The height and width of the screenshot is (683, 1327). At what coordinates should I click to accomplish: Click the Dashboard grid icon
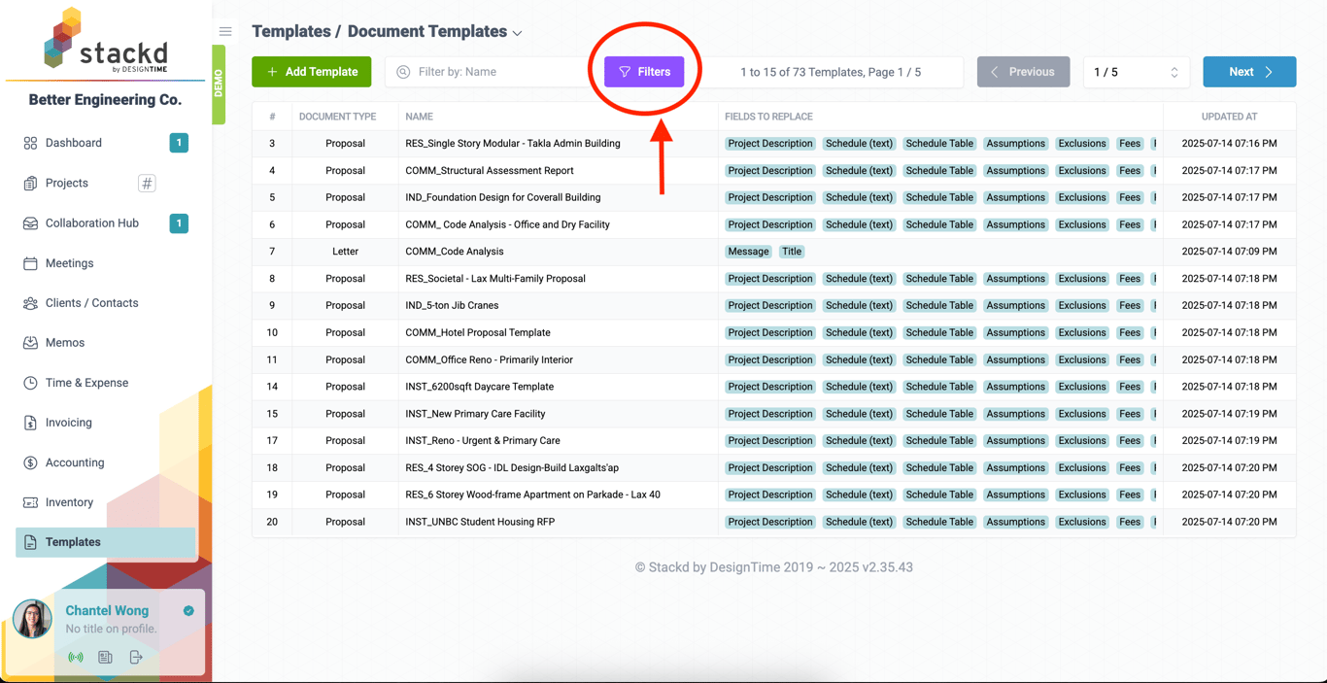[x=30, y=143]
